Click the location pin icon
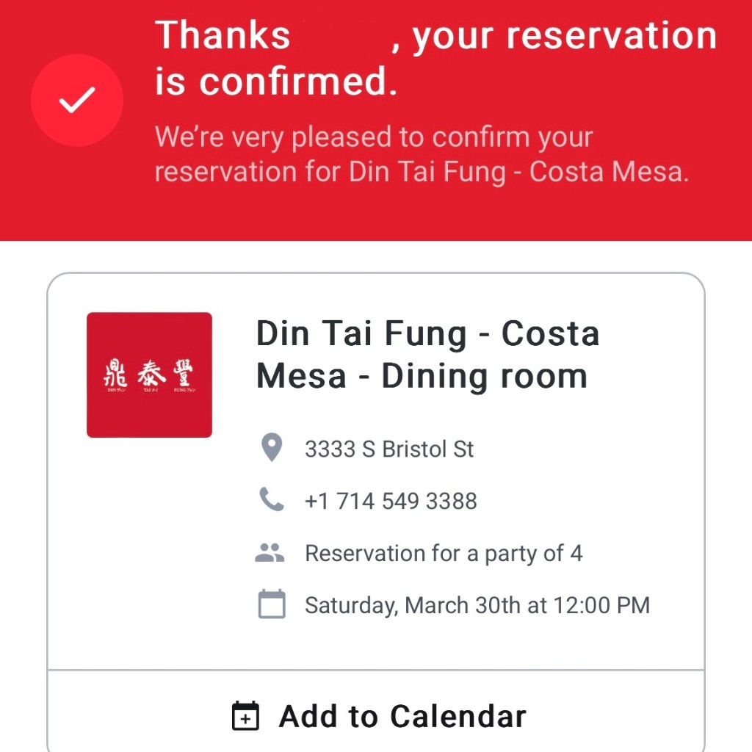Viewport: 752px width, 752px height. [x=272, y=448]
